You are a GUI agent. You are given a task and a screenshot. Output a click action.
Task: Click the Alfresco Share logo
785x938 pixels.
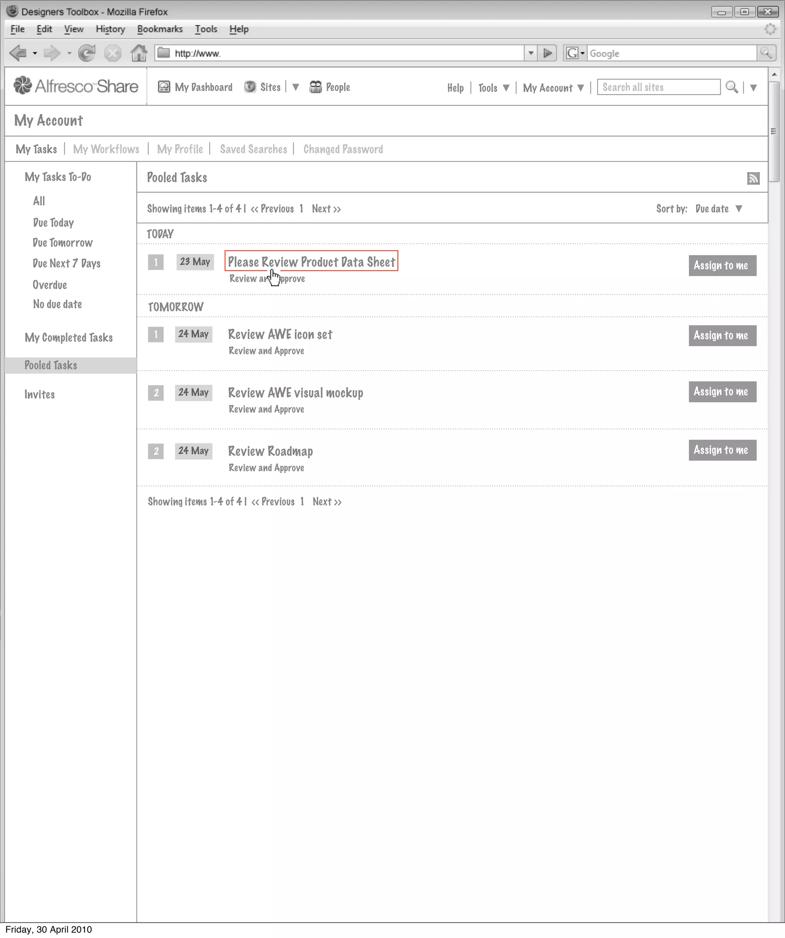click(76, 86)
